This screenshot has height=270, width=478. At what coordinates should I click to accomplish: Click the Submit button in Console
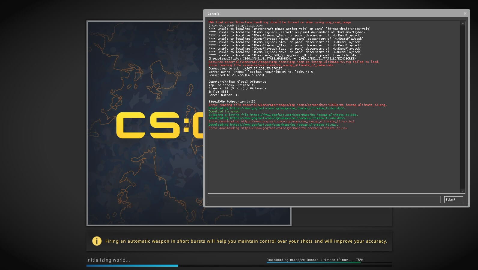click(x=453, y=200)
